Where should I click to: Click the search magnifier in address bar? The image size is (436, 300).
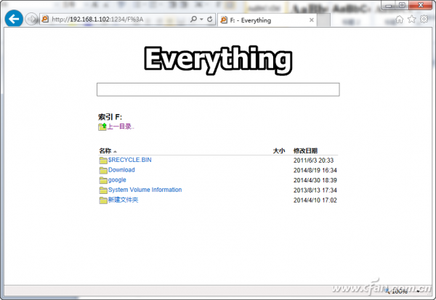tap(193, 19)
